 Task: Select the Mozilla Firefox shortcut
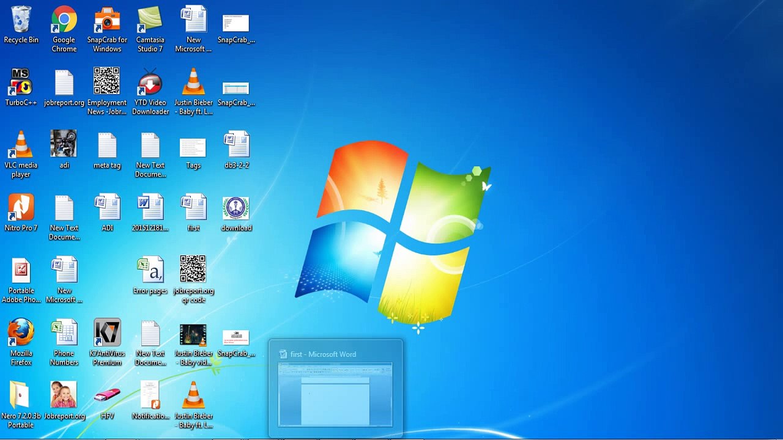(21, 342)
